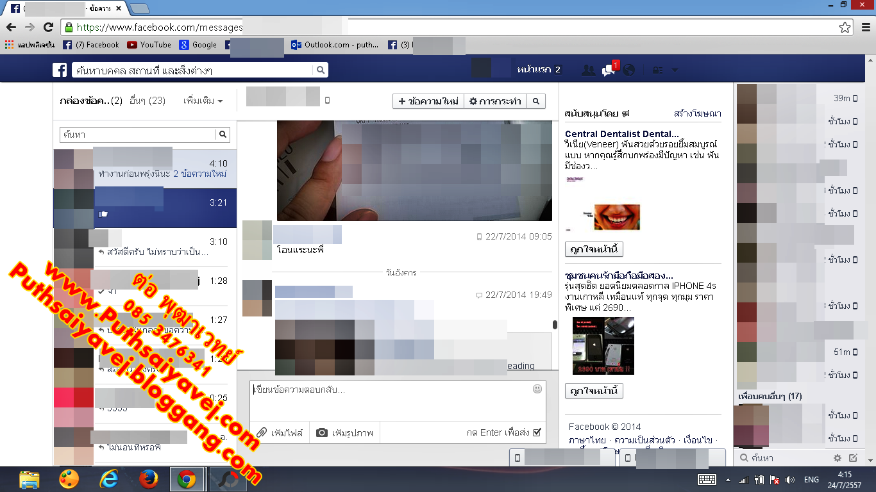
Task: Click ถูกใจหน้านี้ under the iPhone ad
Action: (x=594, y=390)
